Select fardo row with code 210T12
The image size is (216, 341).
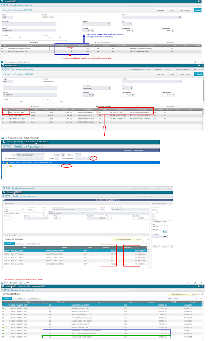(x=75, y=258)
